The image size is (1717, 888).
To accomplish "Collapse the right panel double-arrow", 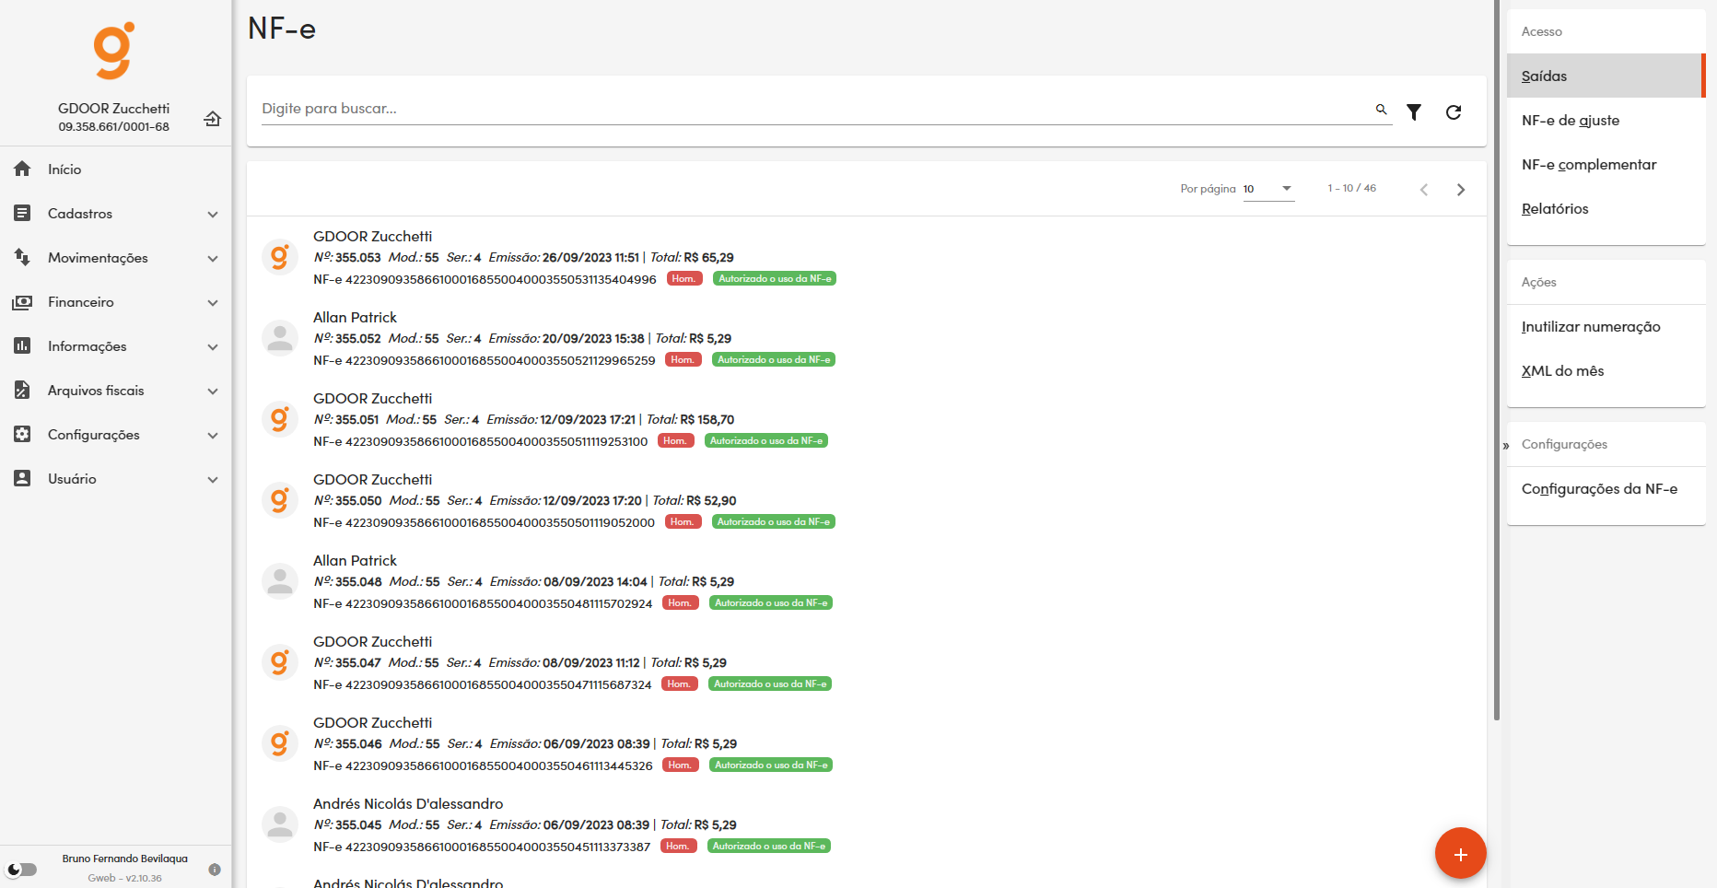I will coord(1506,446).
